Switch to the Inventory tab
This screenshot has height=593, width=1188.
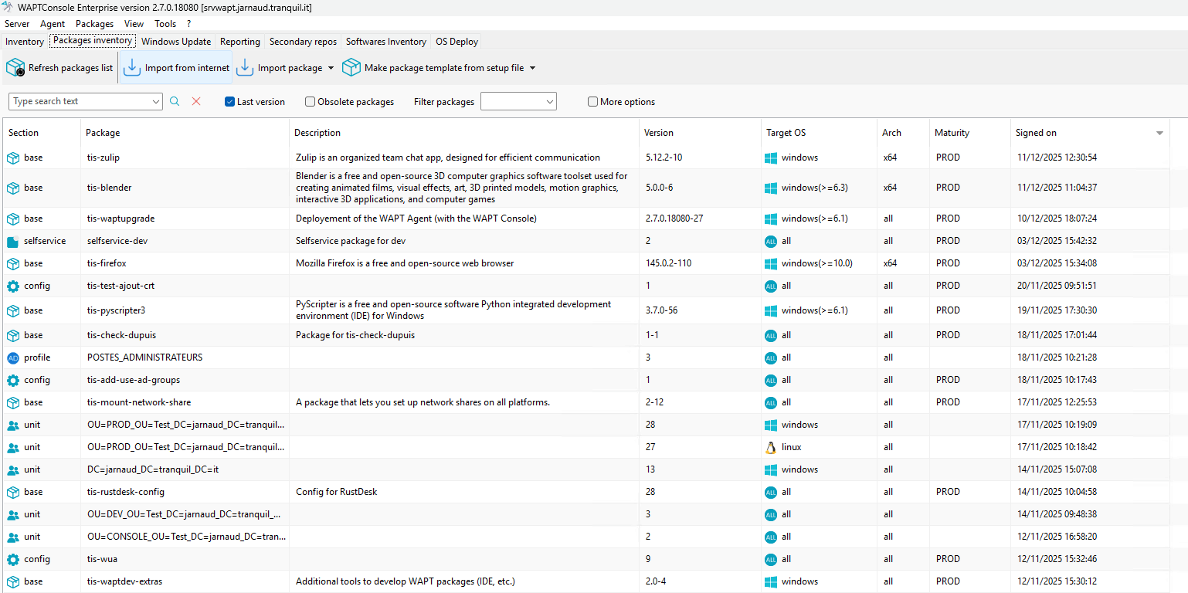point(25,42)
